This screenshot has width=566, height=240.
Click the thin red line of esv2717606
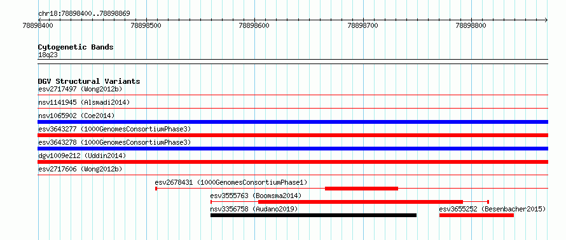coord(293,175)
